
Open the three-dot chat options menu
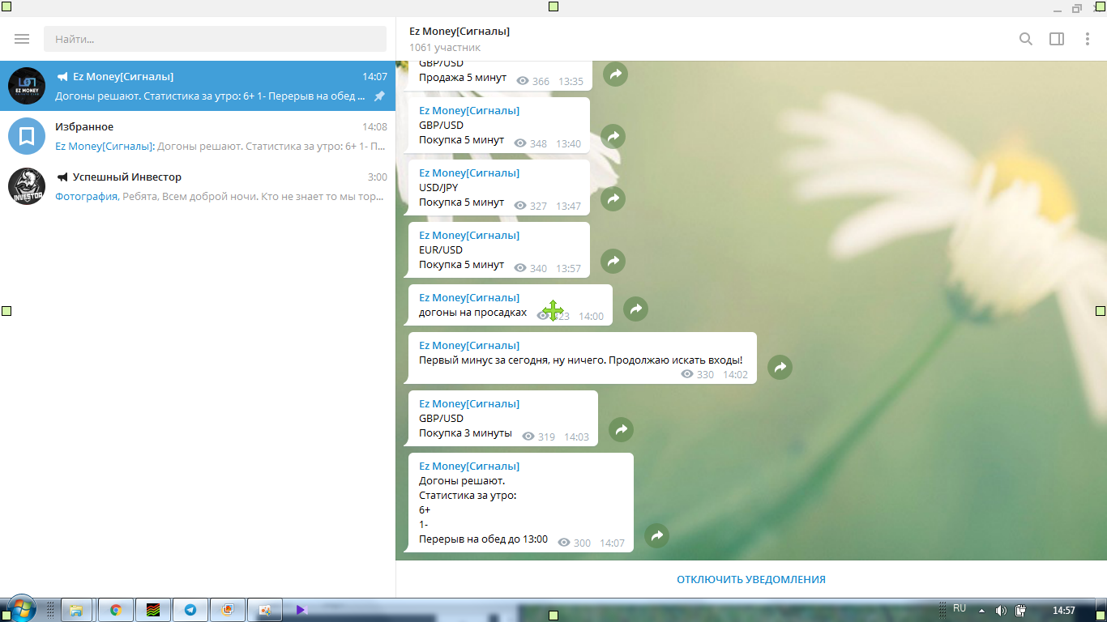coord(1088,39)
